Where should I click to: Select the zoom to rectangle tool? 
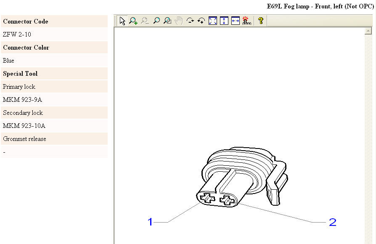click(167, 21)
